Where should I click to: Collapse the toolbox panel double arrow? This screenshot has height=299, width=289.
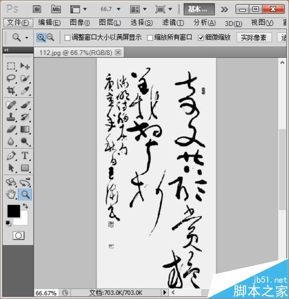coord(6,50)
